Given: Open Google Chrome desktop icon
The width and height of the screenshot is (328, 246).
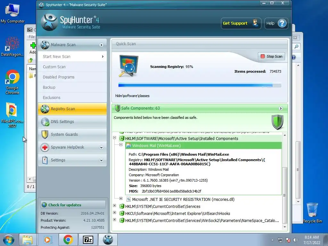Looking at the screenshot, I should click(x=12, y=82).
